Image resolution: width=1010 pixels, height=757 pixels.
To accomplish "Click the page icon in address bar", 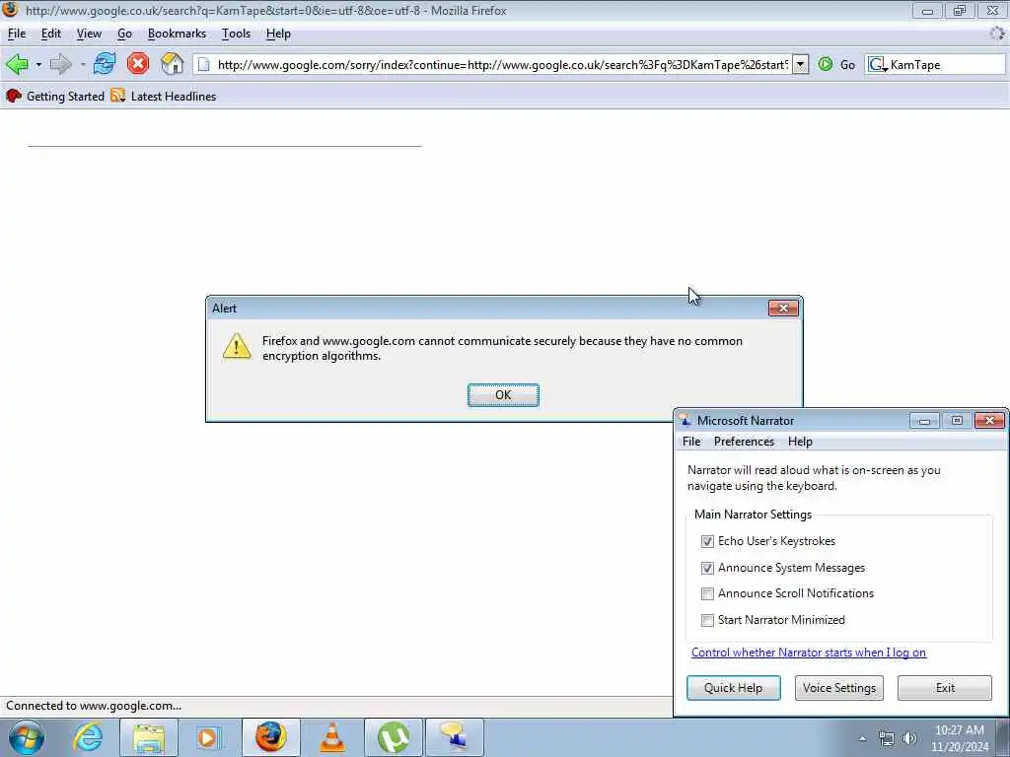I will tap(203, 64).
